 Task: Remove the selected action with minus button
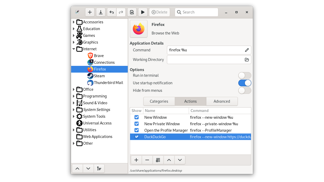[x=147, y=160]
